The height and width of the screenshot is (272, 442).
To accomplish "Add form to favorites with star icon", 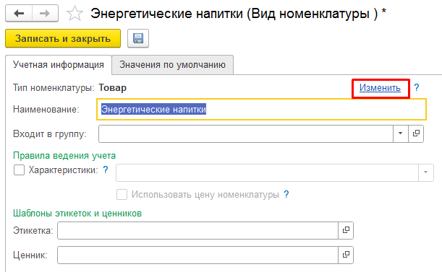I will (75, 14).
